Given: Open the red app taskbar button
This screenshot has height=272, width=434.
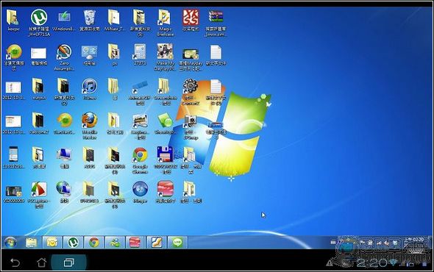Looking at the screenshot, I should pyautogui.click(x=135, y=243).
